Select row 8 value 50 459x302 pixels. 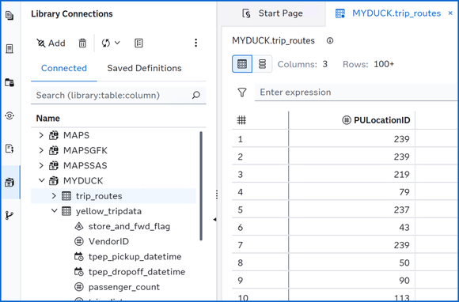coord(404,262)
